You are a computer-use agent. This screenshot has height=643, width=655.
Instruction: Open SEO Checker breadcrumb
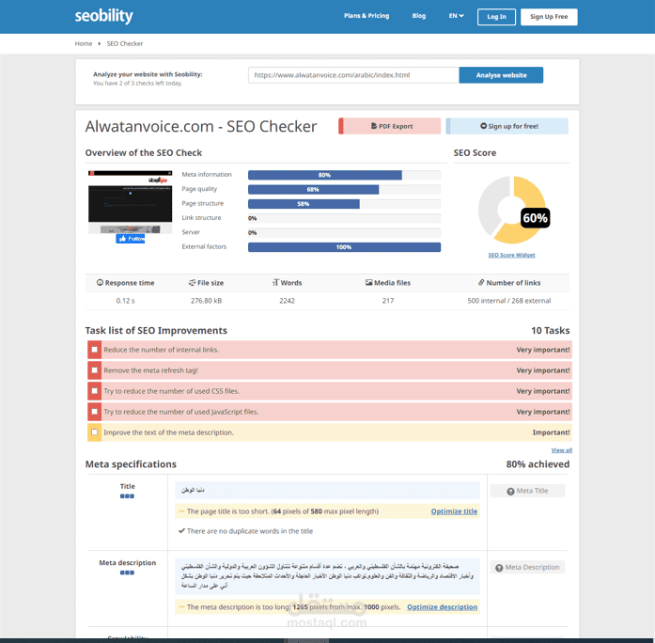124,43
